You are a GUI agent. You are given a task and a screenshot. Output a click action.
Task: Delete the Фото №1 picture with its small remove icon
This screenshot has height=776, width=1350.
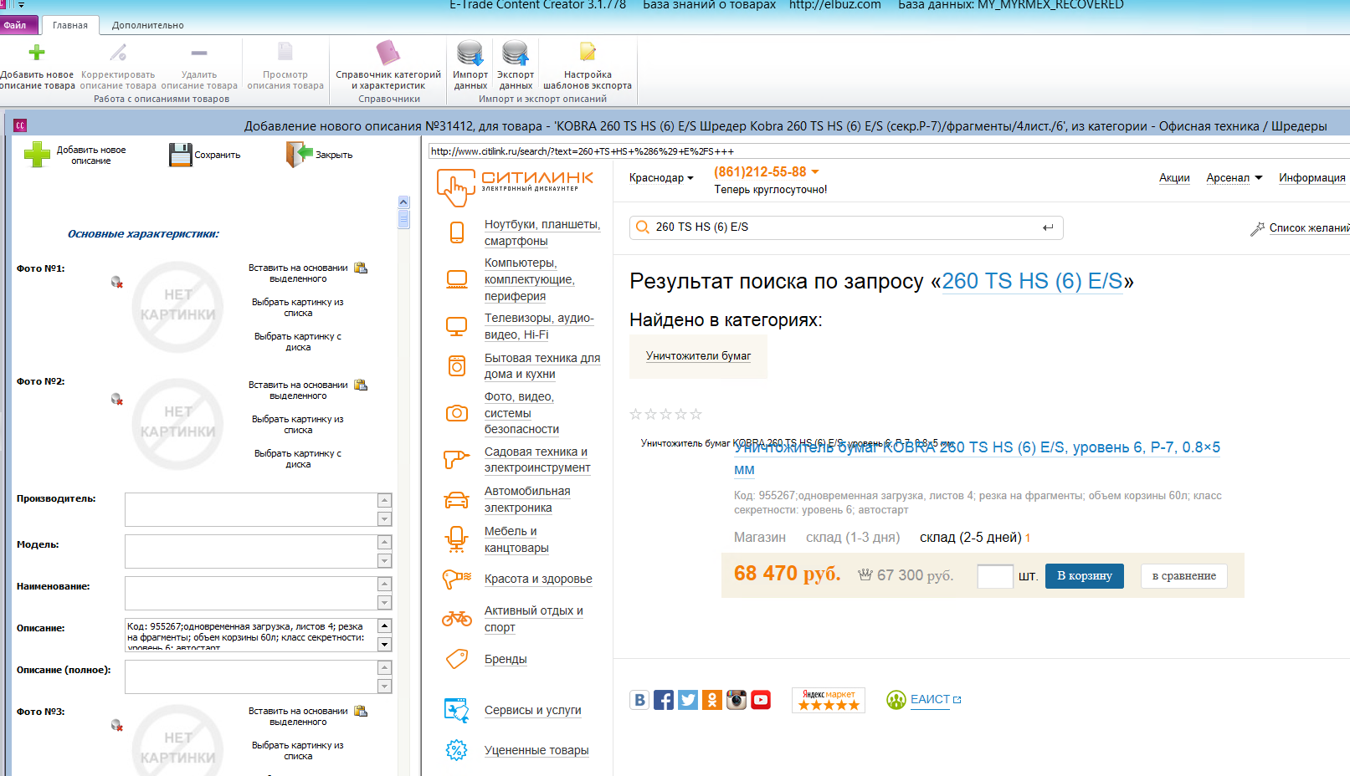117,282
